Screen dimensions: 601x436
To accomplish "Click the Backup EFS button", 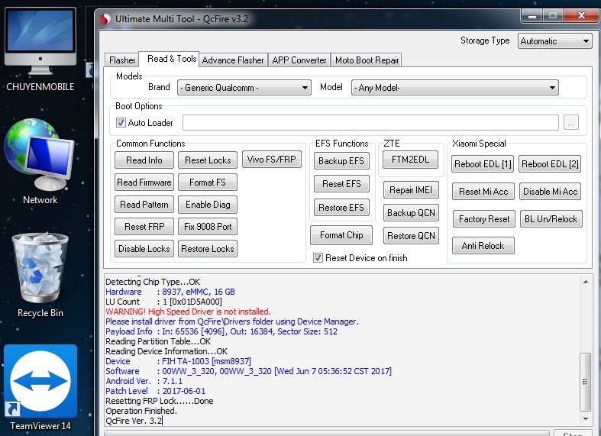I will pos(341,161).
